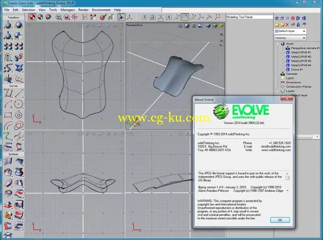
Task: Open the Selection menu
Action: click(28, 10)
